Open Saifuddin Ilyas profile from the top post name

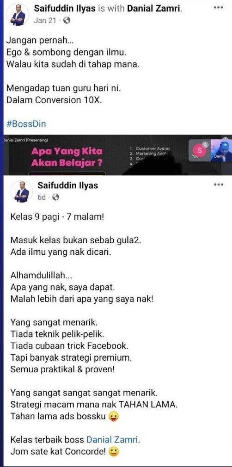pyautogui.click(x=65, y=8)
